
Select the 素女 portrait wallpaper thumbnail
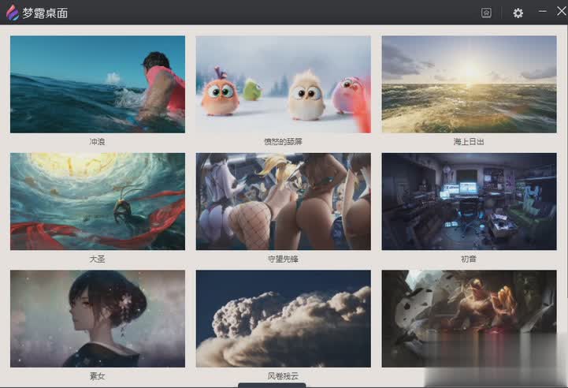pos(98,319)
